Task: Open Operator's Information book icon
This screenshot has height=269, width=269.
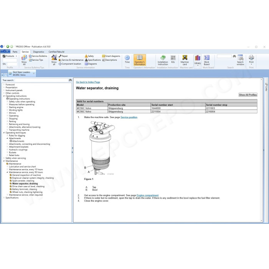Action: [x=139, y=60]
